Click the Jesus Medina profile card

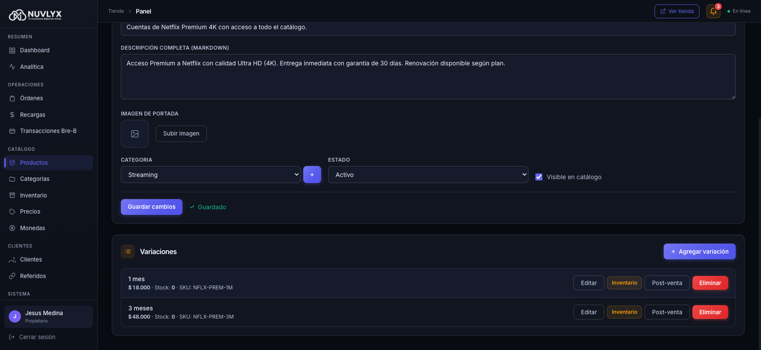click(48, 316)
